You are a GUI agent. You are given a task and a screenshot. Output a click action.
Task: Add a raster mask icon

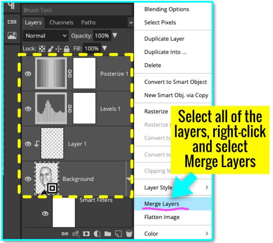[86, 234]
